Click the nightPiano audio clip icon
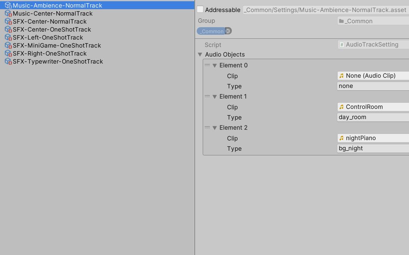 coord(342,138)
